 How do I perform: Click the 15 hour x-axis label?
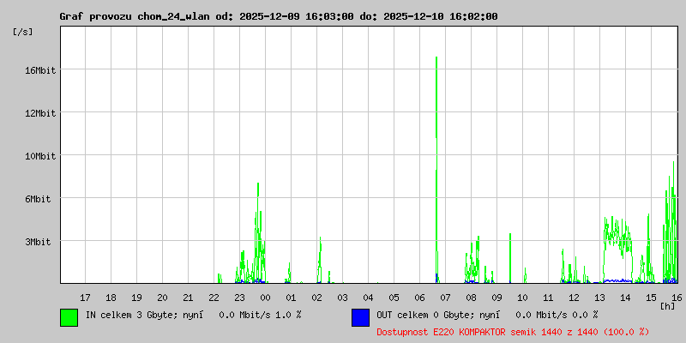coord(652,298)
